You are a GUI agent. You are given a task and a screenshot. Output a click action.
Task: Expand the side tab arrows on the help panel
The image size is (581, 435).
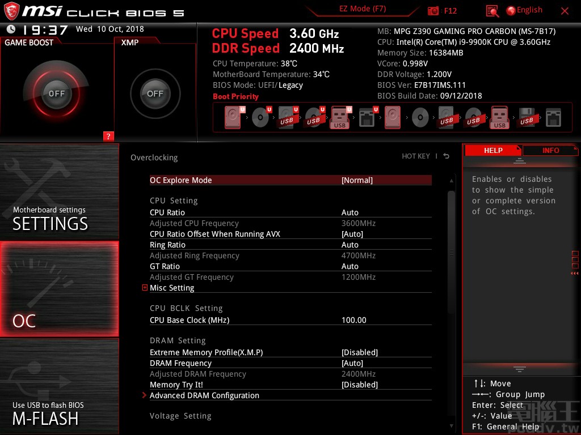pos(574,274)
